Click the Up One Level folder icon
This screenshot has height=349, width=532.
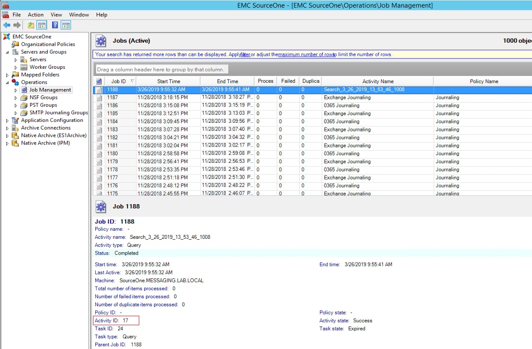click(x=31, y=25)
